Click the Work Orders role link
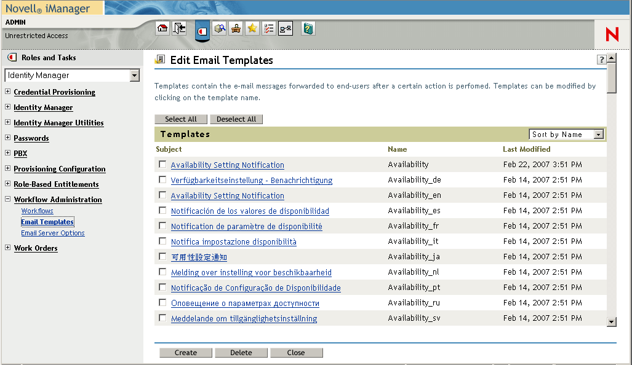Screen dimensions: 632x365 point(36,248)
